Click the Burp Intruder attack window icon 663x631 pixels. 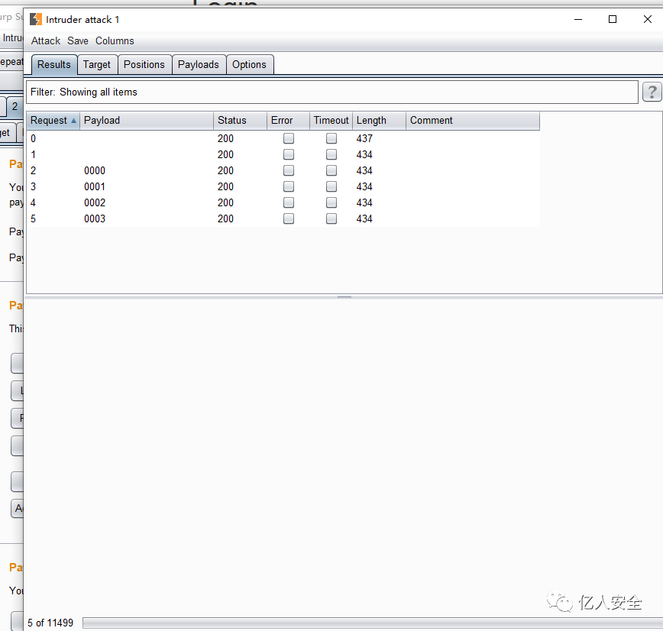36,19
